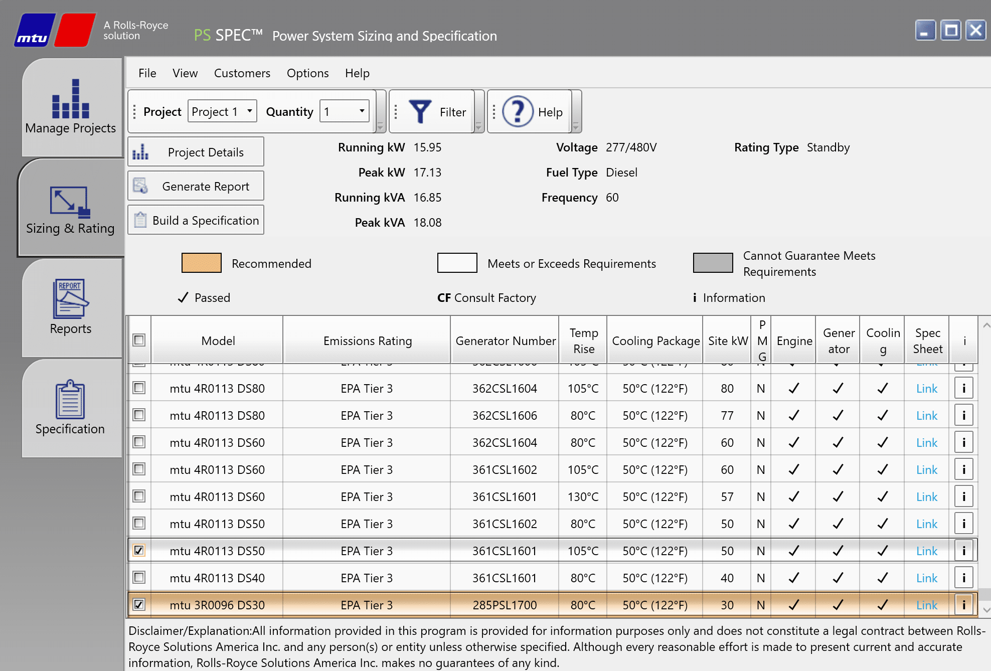Open spec sheet Link for DS60 361CSL1601
This screenshot has width=991, height=671.
pos(927,497)
